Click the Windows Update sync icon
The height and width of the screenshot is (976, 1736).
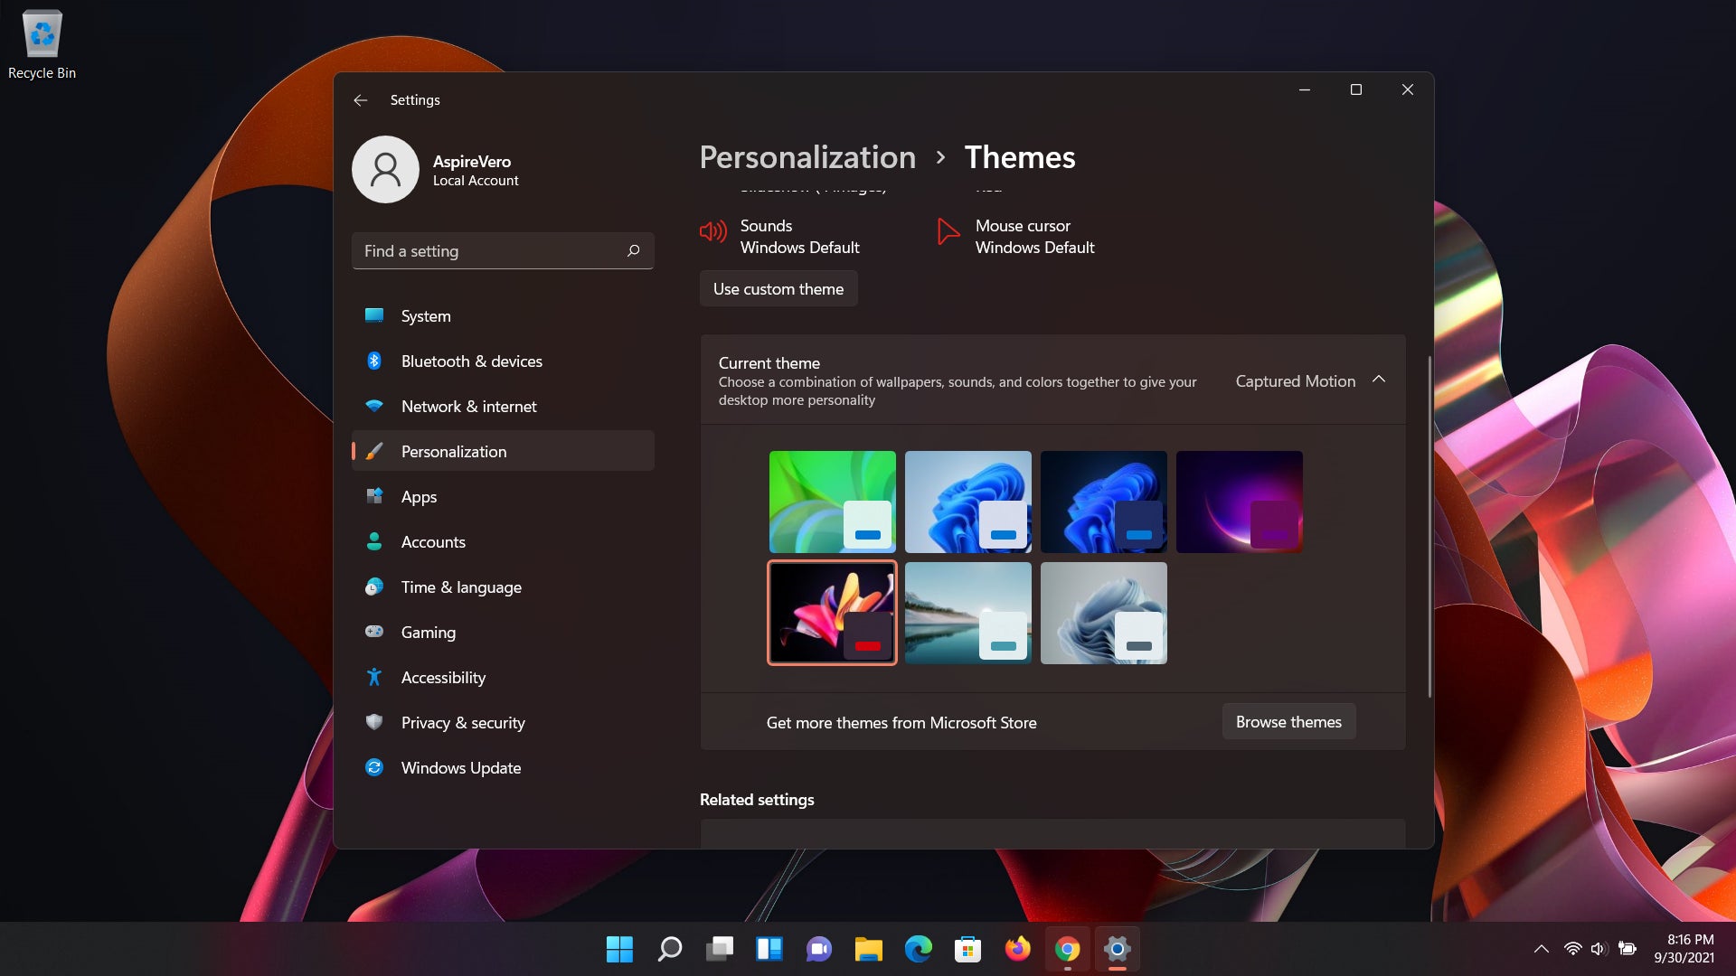[x=374, y=767]
